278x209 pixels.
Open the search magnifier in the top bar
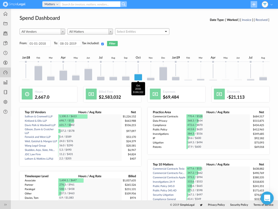[123, 4]
